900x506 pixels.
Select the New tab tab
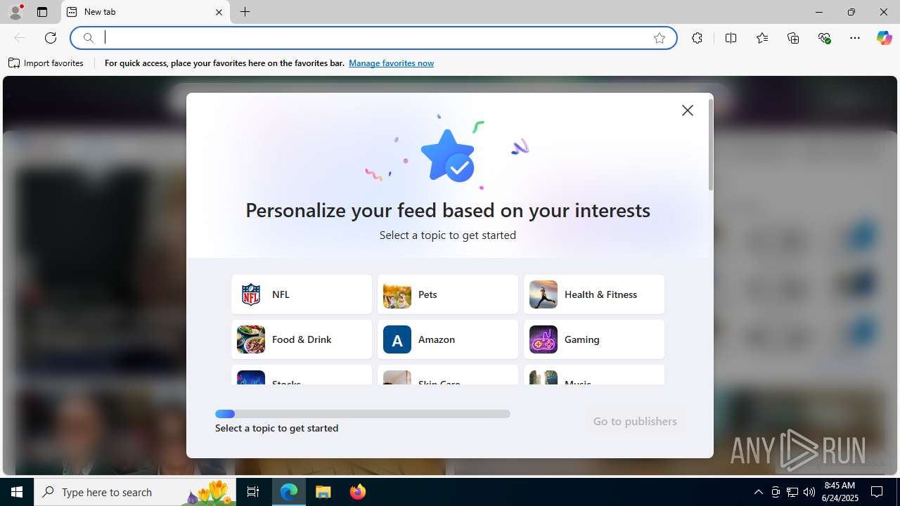146,12
